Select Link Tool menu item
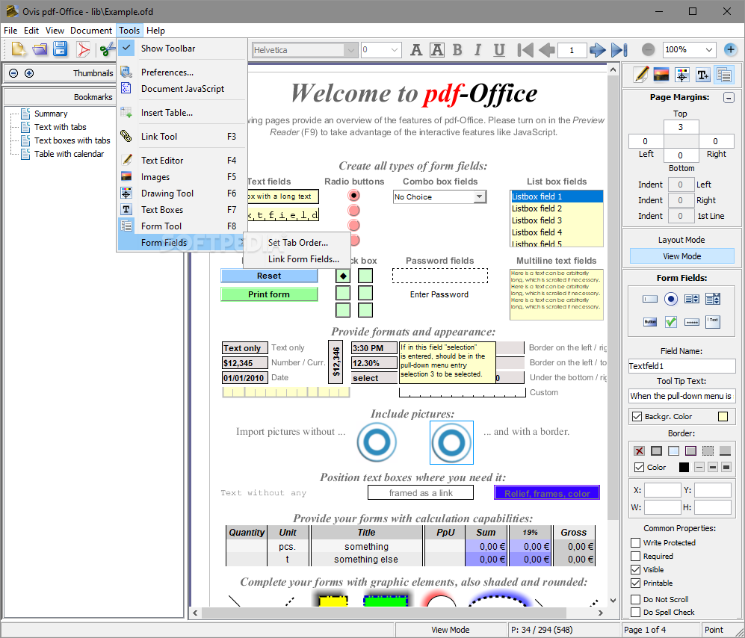 pos(182,137)
